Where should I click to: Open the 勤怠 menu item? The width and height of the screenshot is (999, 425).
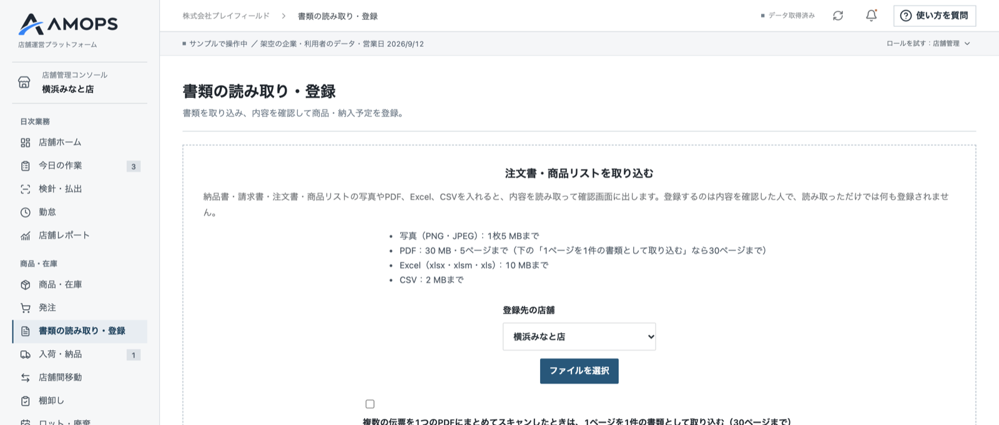pos(80,212)
